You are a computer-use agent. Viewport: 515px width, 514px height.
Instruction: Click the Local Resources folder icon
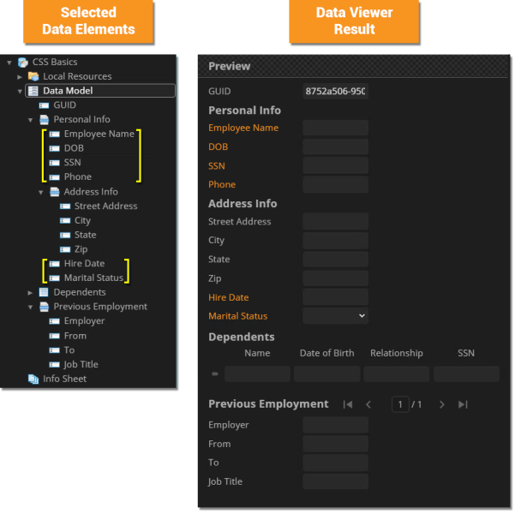[33, 76]
